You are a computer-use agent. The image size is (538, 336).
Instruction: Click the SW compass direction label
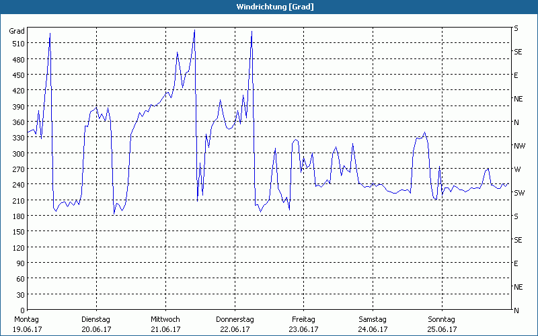click(519, 193)
